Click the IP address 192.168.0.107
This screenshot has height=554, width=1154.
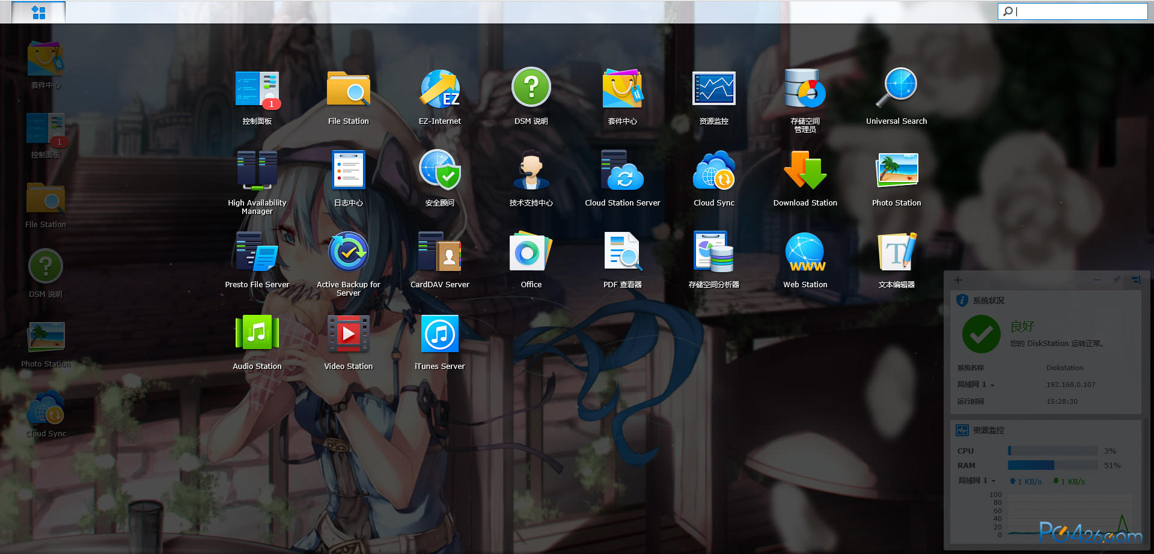pos(1070,385)
